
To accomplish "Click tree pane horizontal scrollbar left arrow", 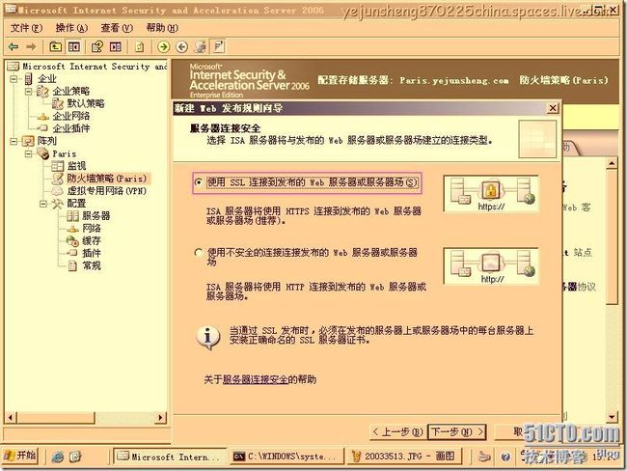I will tap(11, 418).
